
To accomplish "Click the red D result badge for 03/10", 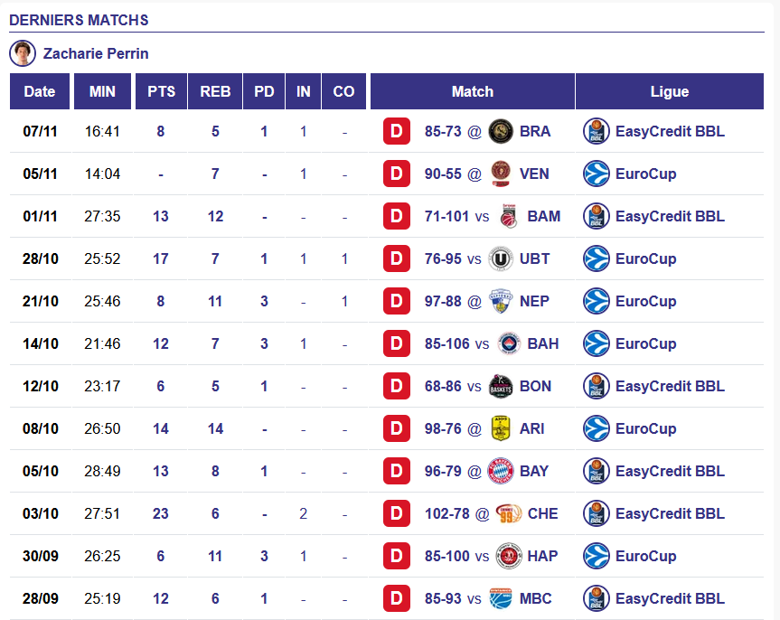I will coord(397,513).
